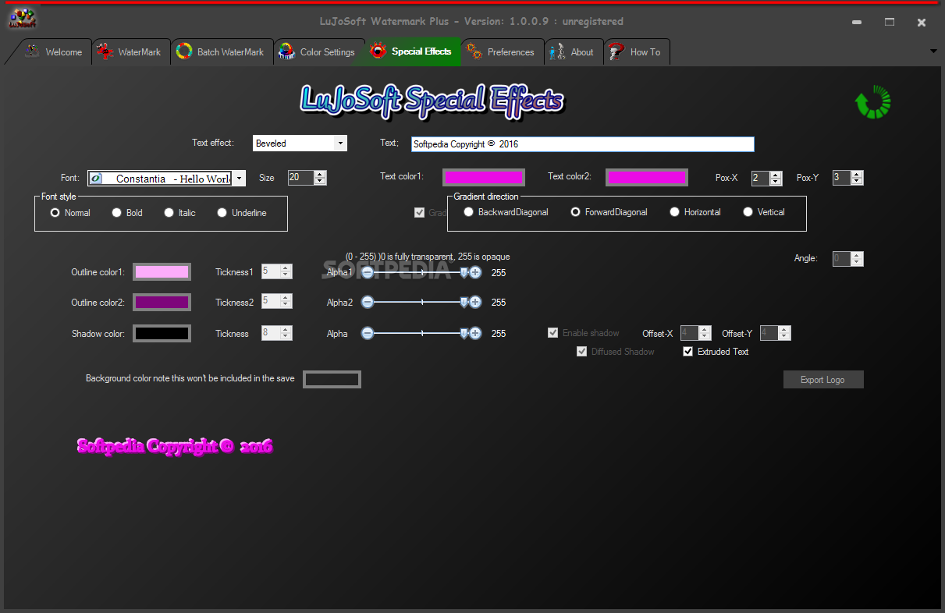Click the Welcome tab icon
945x613 pixels.
(32, 51)
